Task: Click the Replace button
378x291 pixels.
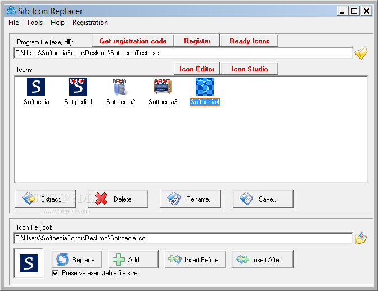Action: pos(77,259)
